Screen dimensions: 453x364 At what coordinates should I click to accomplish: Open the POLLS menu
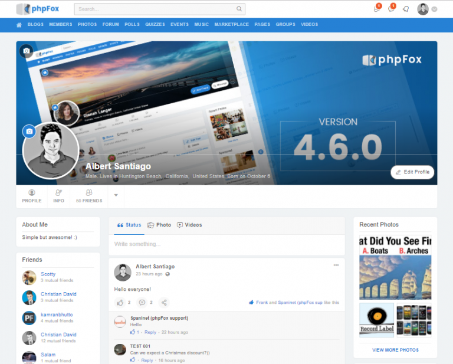point(132,25)
